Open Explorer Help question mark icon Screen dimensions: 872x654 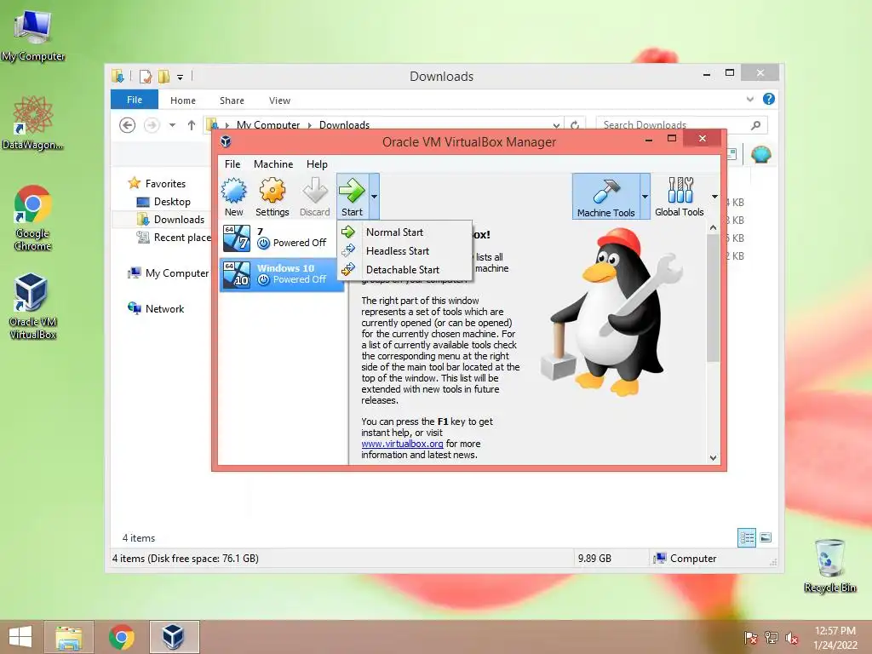[769, 99]
